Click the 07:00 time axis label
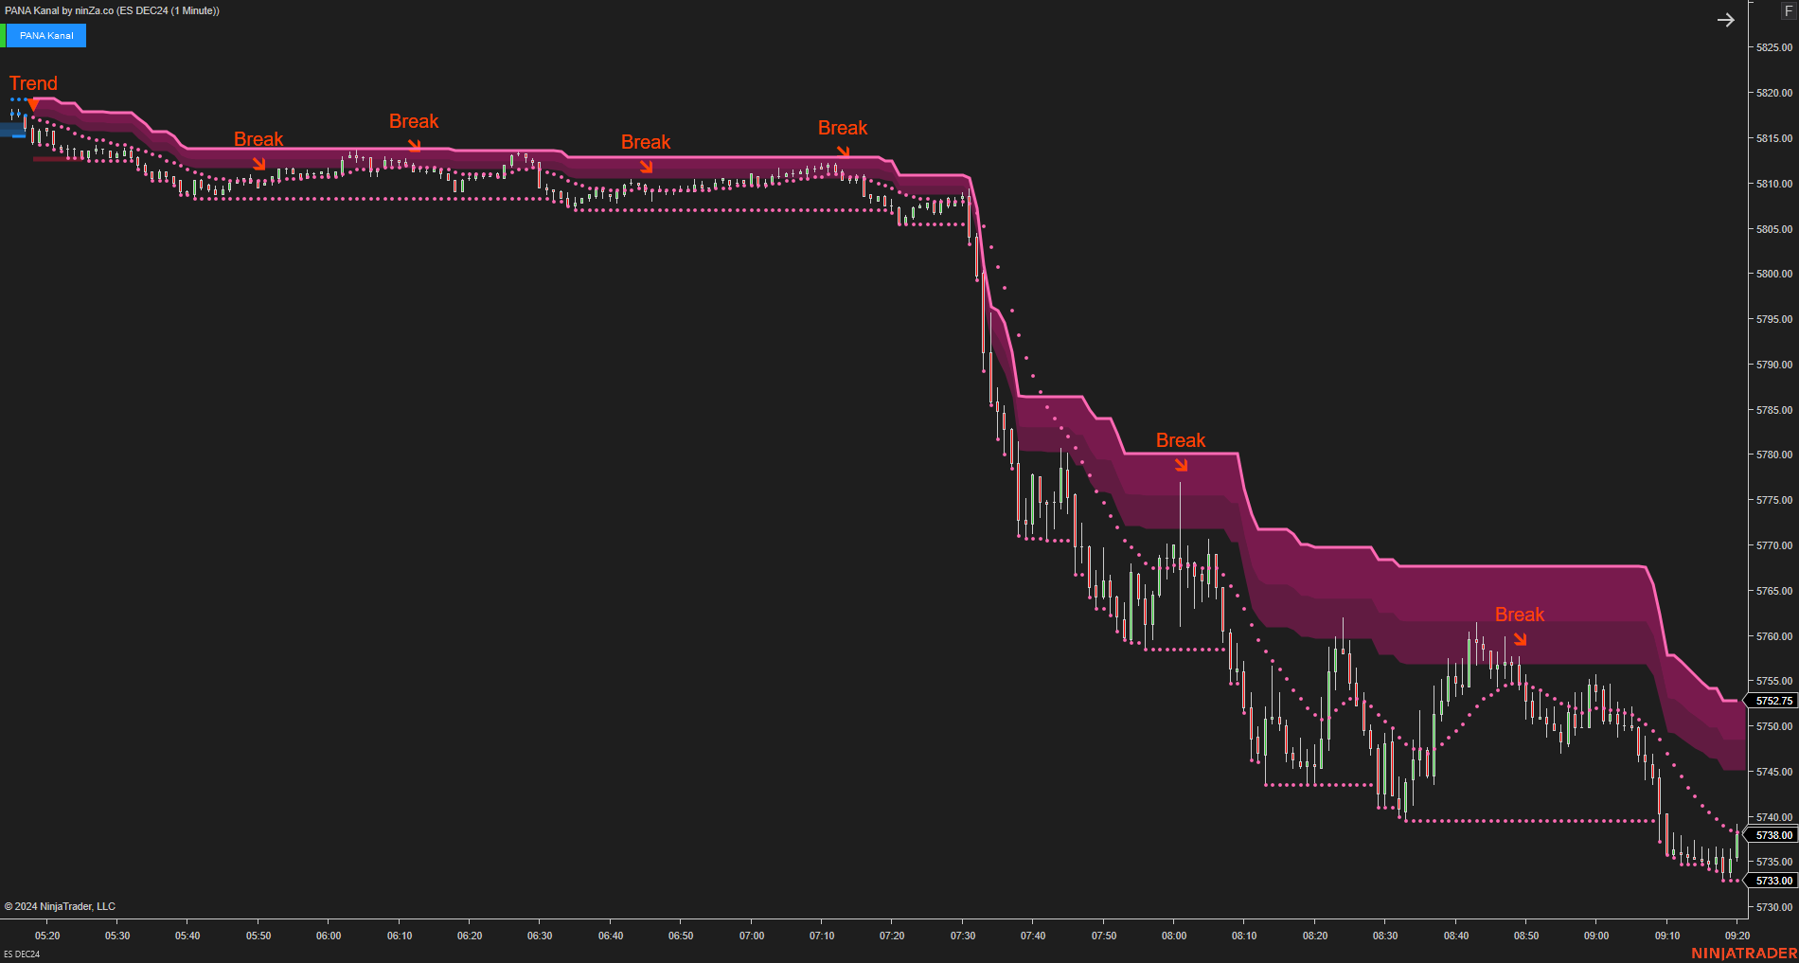Viewport: 1799px width, 963px height. tap(751, 936)
